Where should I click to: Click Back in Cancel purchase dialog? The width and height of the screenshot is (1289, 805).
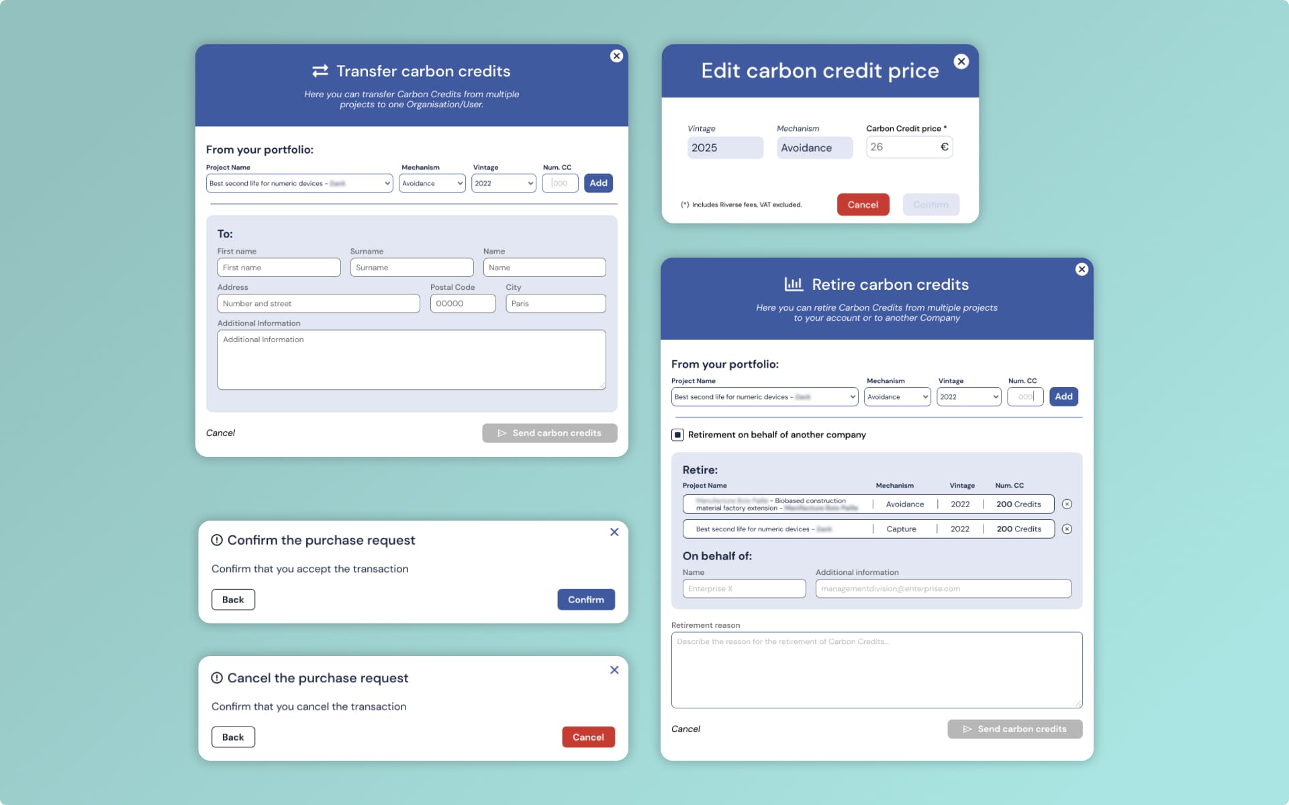233,737
